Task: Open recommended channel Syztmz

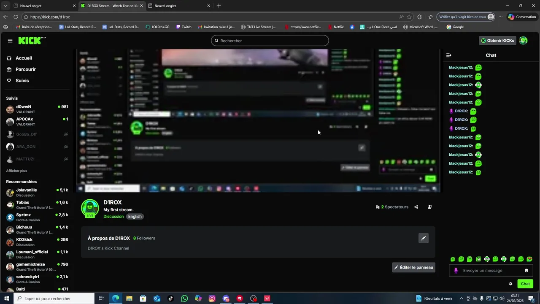Action: (37, 217)
